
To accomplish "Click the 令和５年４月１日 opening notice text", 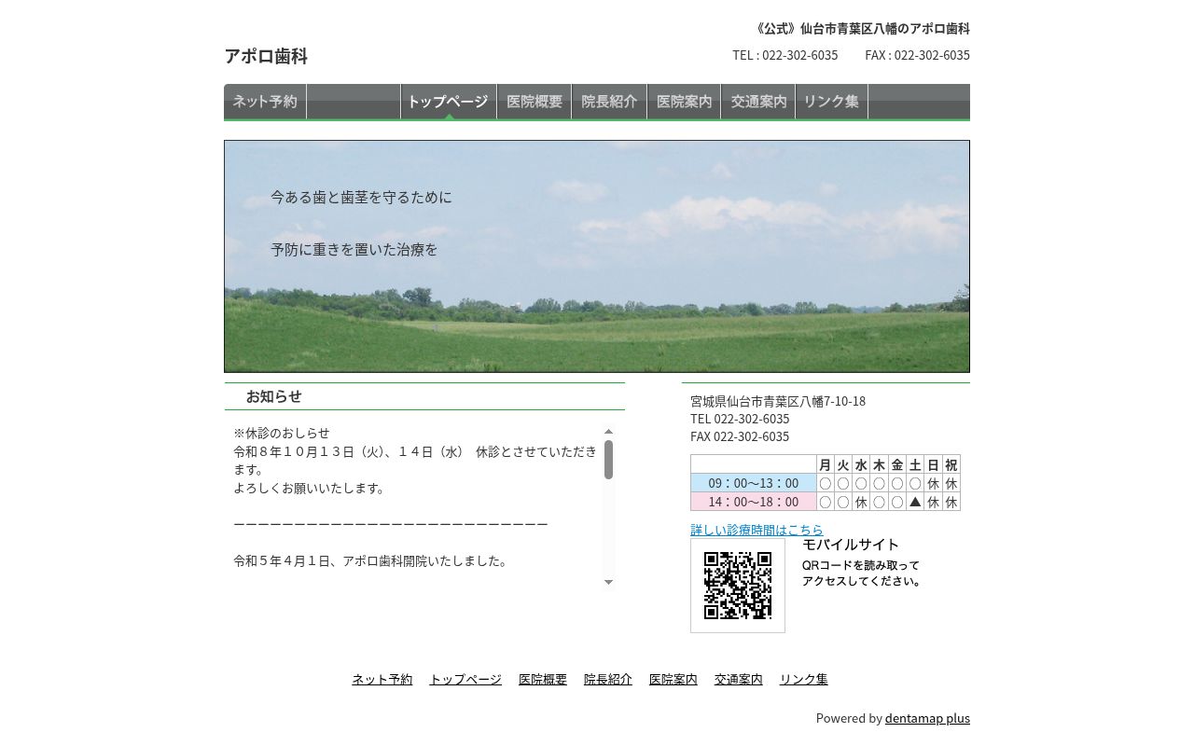I will pos(371,561).
